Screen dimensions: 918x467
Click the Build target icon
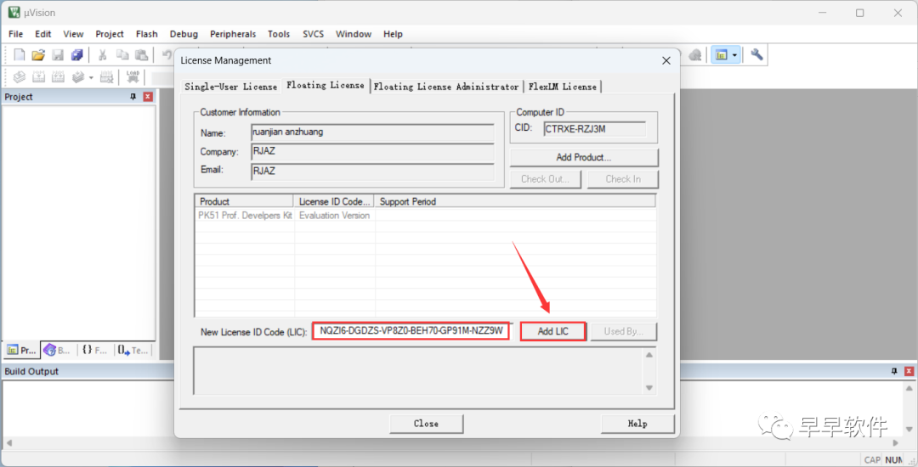pos(38,77)
